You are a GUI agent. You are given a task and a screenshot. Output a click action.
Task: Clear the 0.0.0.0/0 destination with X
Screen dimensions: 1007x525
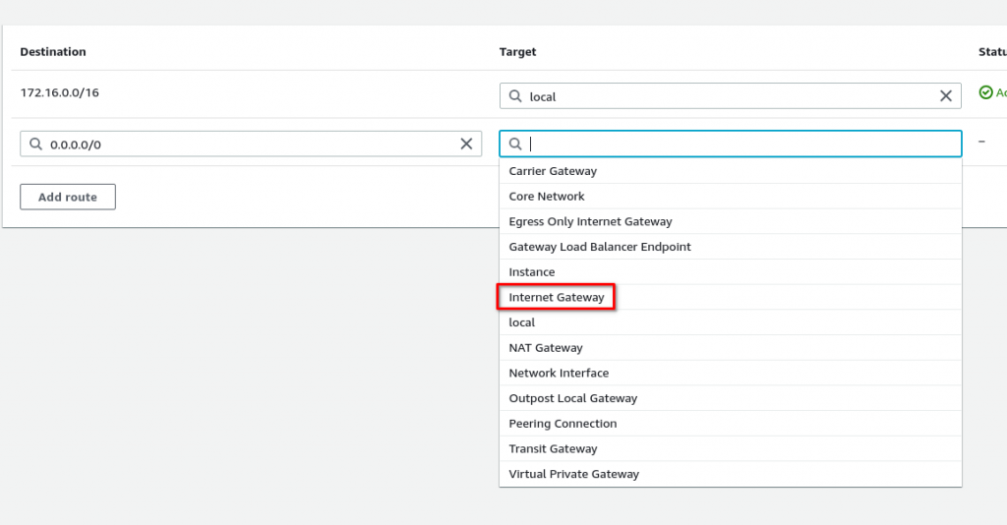click(467, 145)
